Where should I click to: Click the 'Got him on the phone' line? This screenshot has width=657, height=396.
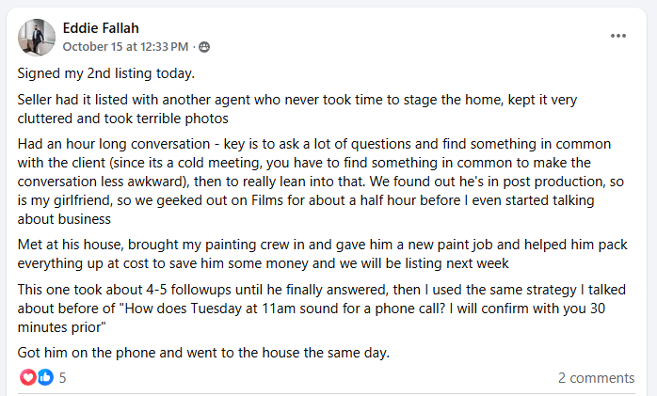(203, 352)
